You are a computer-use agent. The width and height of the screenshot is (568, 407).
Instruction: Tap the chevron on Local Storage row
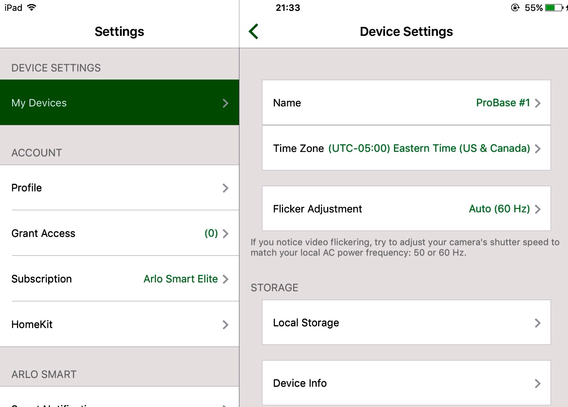pyautogui.click(x=538, y=323)
